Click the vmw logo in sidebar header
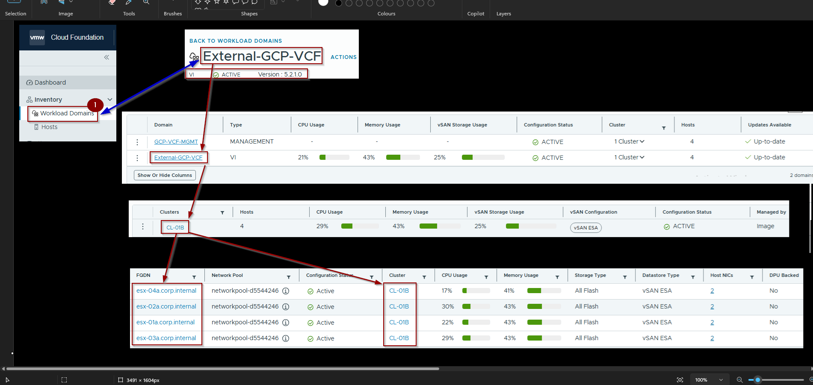813x385 pixels. click(37, 38)
